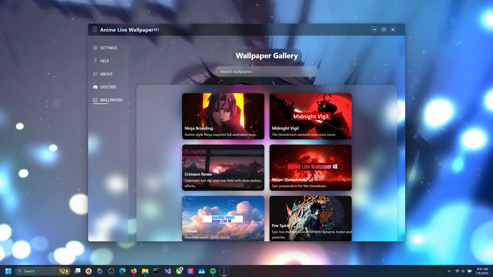Open Visual Studio from taskbar
The width and height of the screenshot is (493, 277).
[x=168, y=271]
